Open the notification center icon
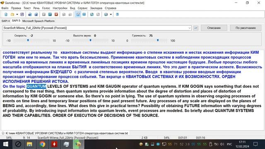Image resolution: width=265 pixels, height=149 pixels. [255, 144]
